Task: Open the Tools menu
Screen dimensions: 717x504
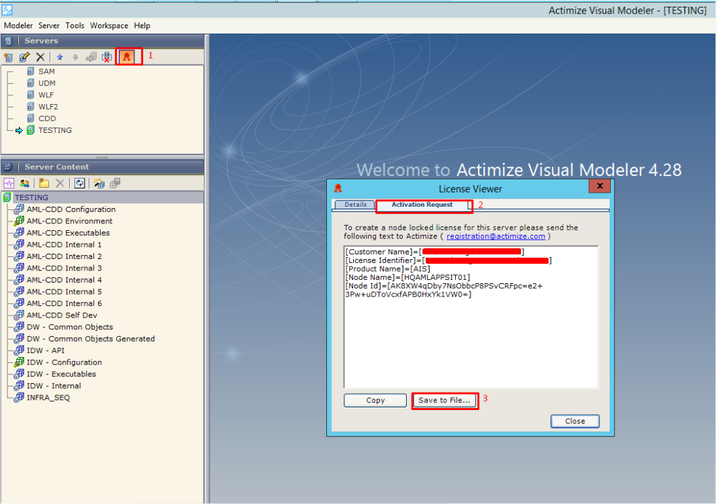Action: [x=75, y=26]
